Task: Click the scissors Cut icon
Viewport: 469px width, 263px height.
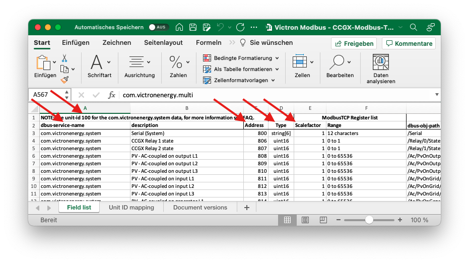Action: 64,58
